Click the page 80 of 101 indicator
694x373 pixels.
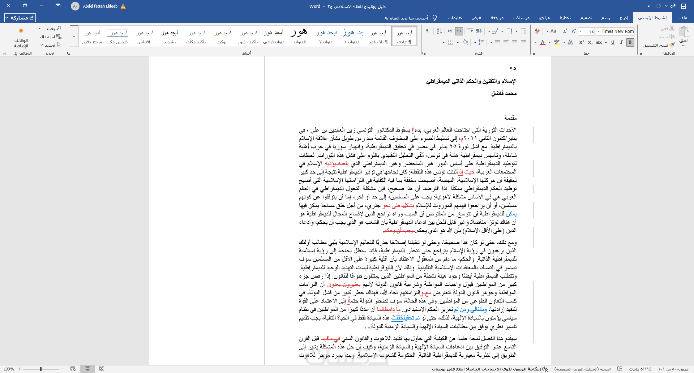tap(674, 369)
